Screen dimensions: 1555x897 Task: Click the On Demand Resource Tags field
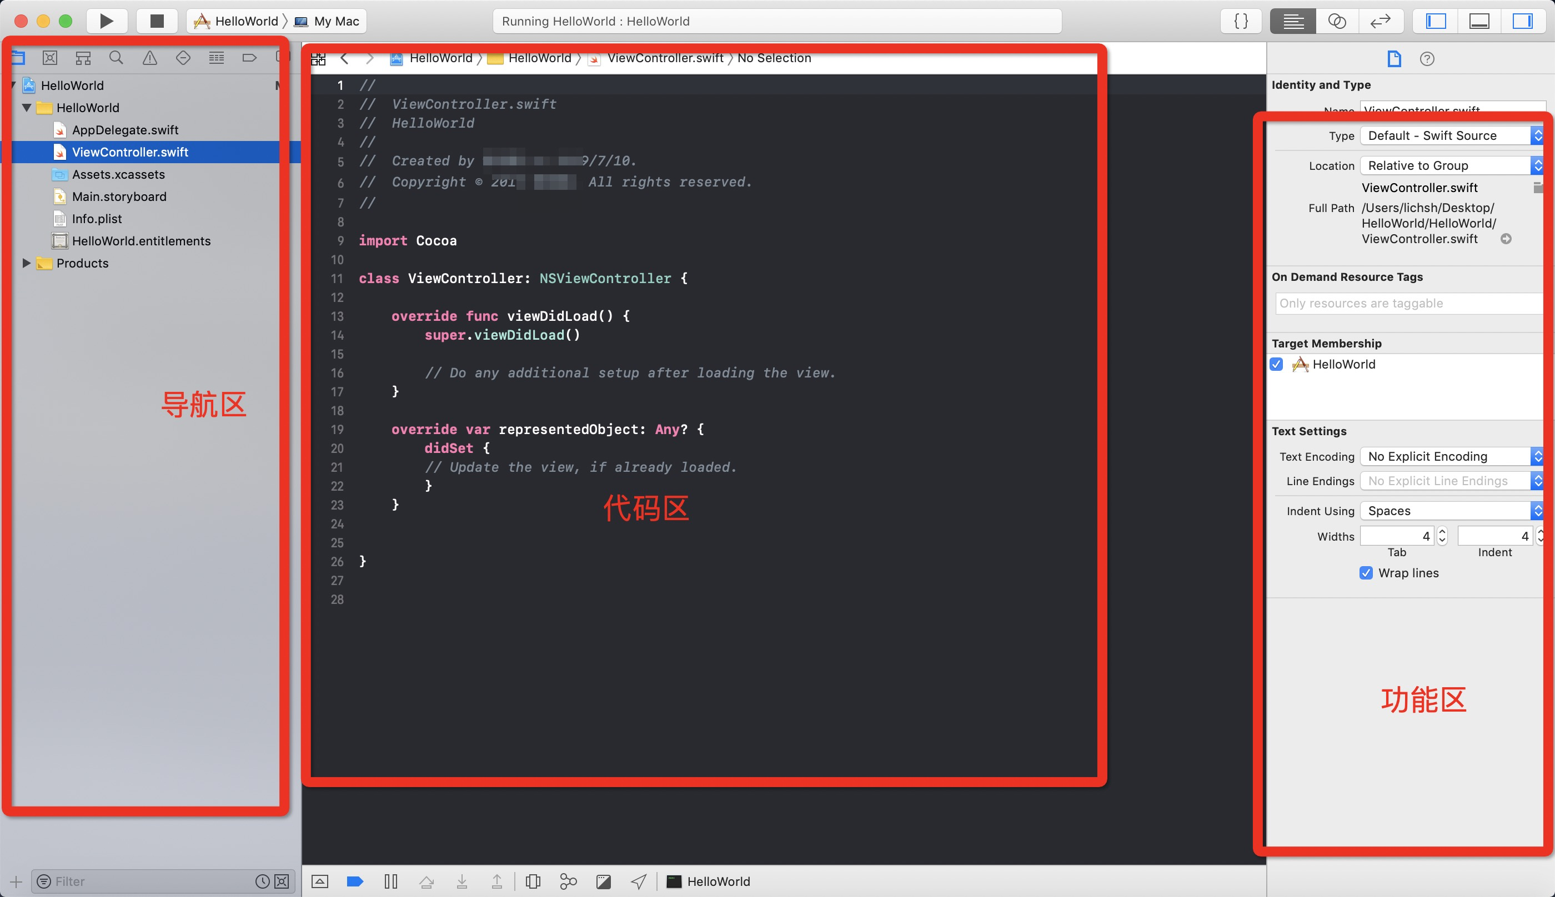pos(1409,303)
